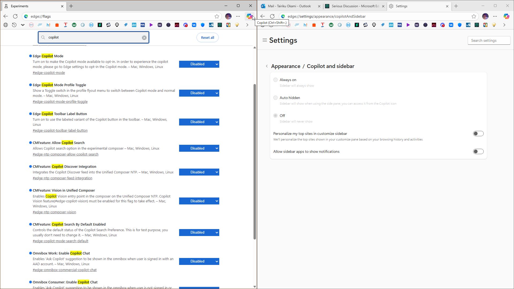Open the three-dot menu in the Settings window
This screenshot has height=289, width=514.
point(495,16)
